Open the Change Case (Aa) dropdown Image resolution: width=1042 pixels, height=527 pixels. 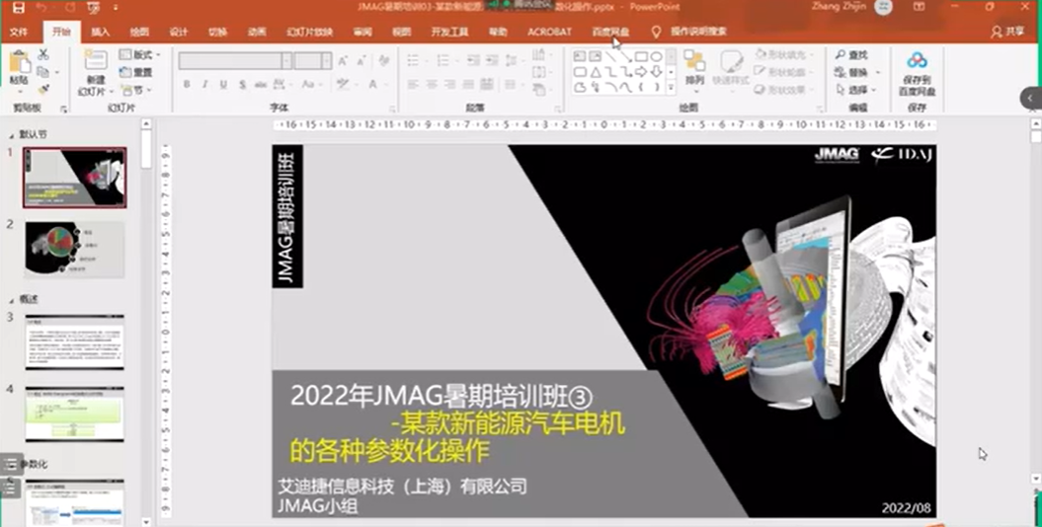(x=310, y=84)
